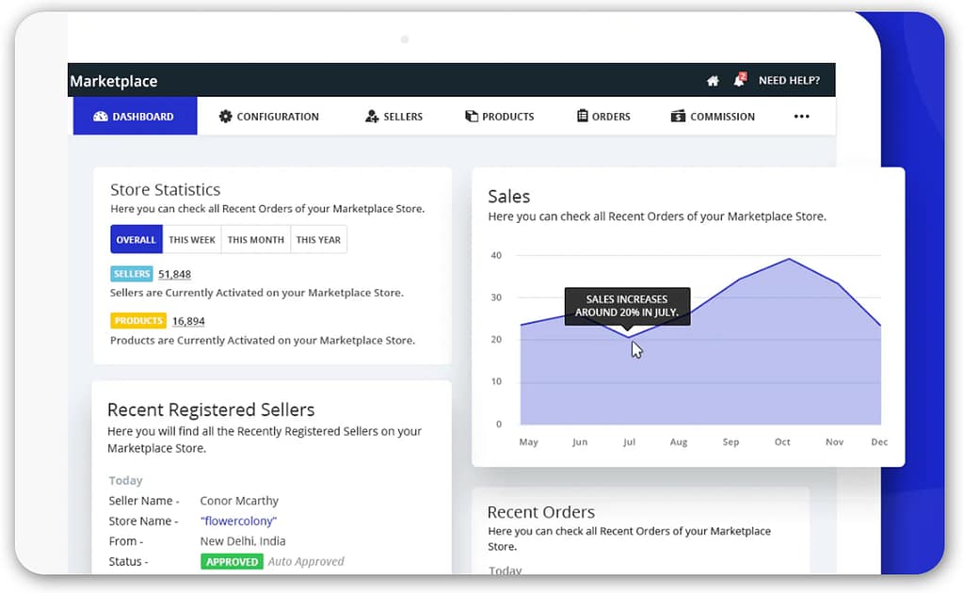
Task: Open the SELLERS count expander badge
Action: point(131,274)
